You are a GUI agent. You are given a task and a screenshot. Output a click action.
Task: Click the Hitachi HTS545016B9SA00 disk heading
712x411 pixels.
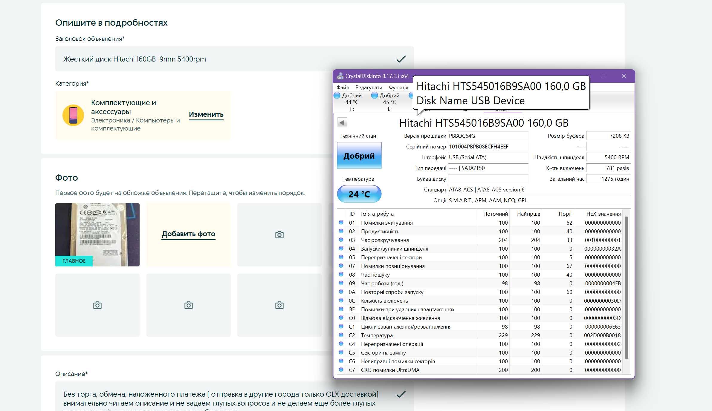(484, 123)
